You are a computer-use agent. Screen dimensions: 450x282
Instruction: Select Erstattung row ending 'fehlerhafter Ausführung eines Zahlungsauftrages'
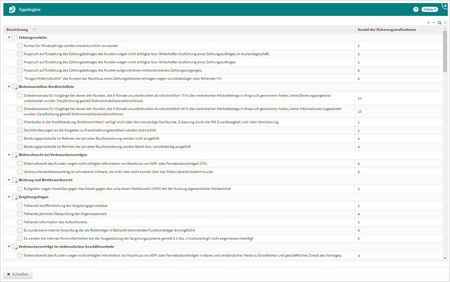tap(130, 62)
